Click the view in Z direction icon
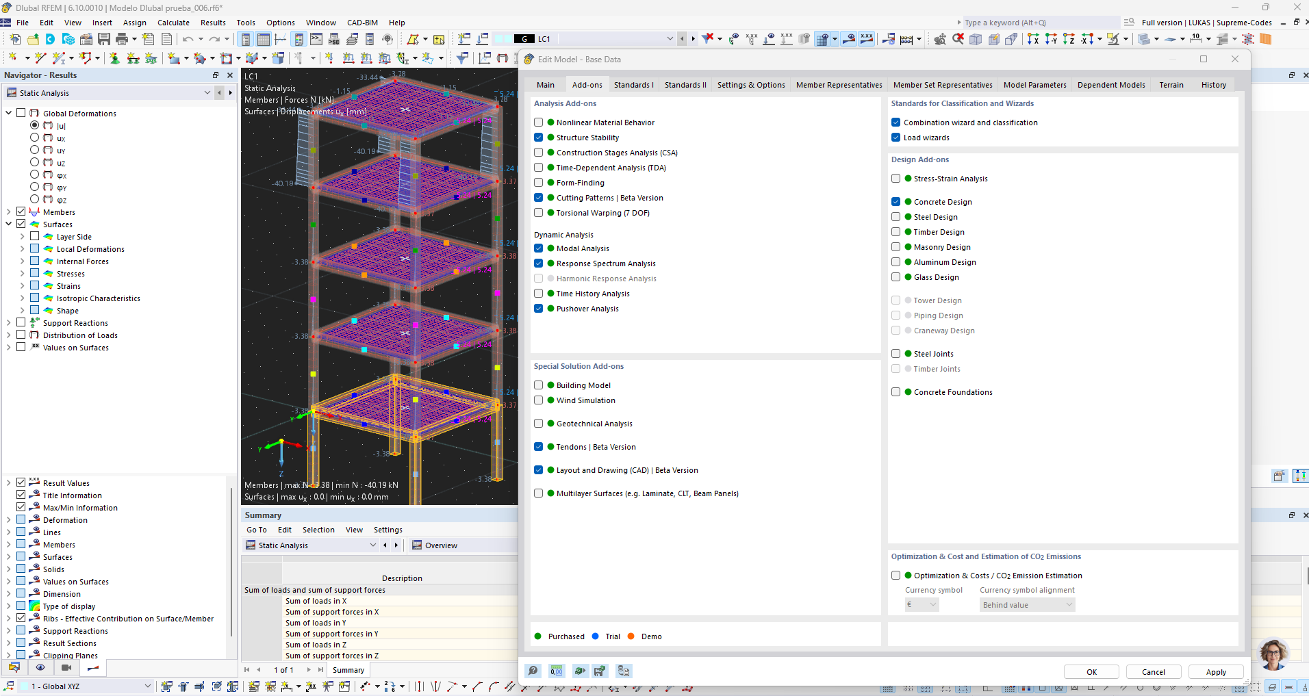This screenshot has width=1309, height=696. click(1069, 39)
